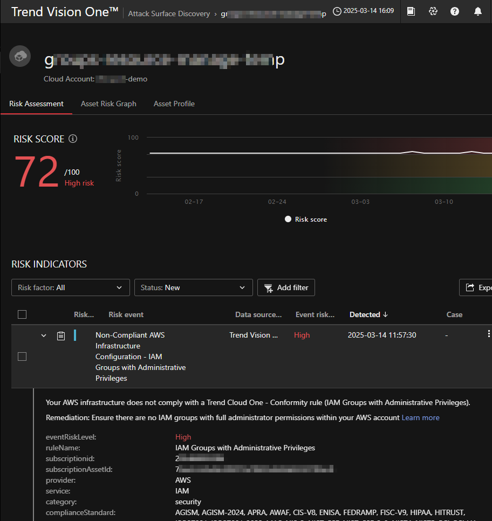The image size is (492, 521).
Task: Open the documentation book icon in header
Action: [411, 11]
